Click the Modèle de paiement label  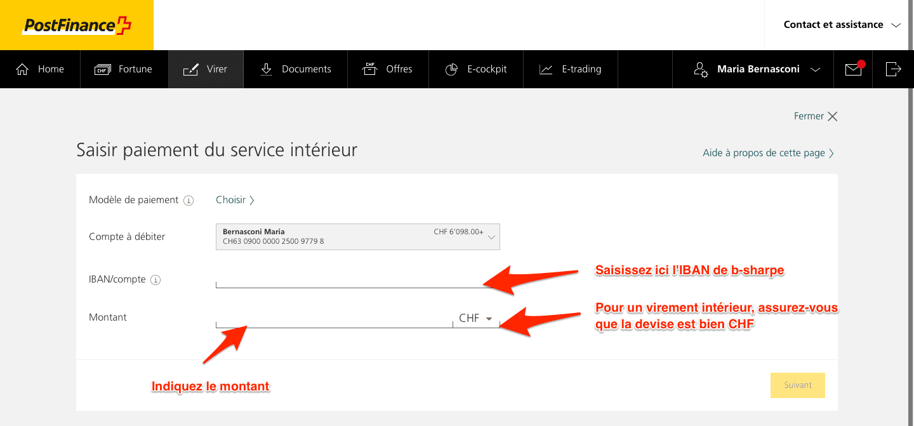coord(134,200)
